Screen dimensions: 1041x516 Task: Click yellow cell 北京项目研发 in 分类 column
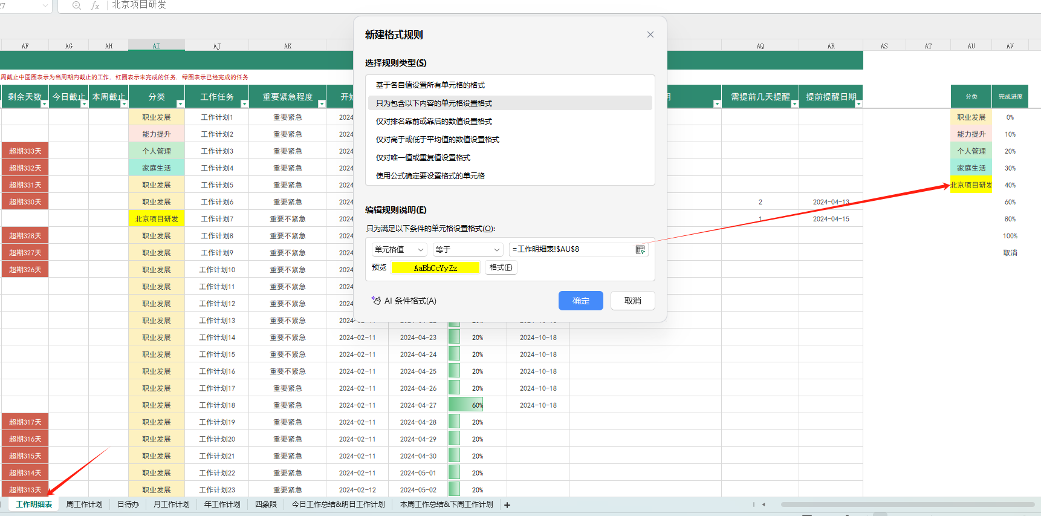[x=157, y=219]
